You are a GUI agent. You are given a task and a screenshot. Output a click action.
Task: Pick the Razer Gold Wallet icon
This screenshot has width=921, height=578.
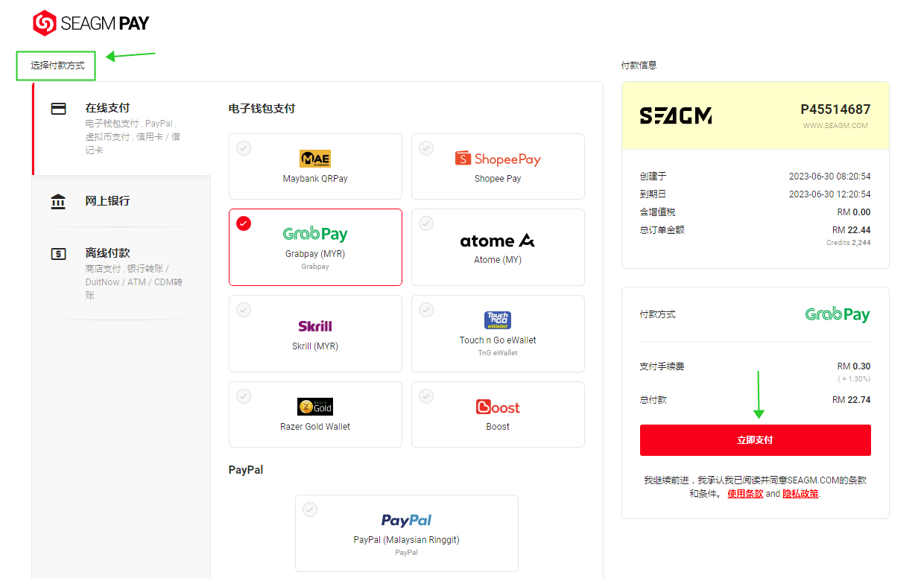point(315,407)
